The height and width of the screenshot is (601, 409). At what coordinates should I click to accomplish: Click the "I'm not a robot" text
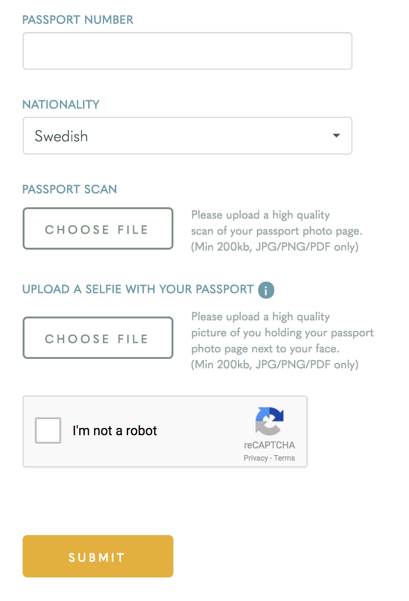115,430
